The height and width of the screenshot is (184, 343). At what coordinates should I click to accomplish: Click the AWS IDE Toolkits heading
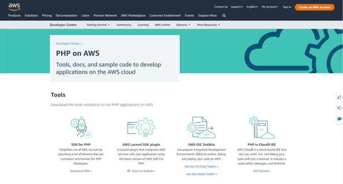pyautogui.click(x=202, y=145)
